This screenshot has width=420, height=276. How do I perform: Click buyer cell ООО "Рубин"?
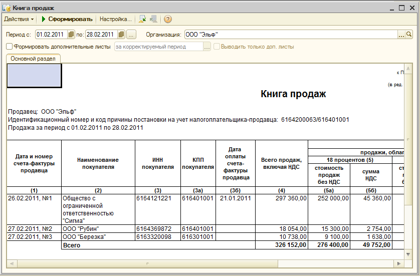(x=98, y=229)
